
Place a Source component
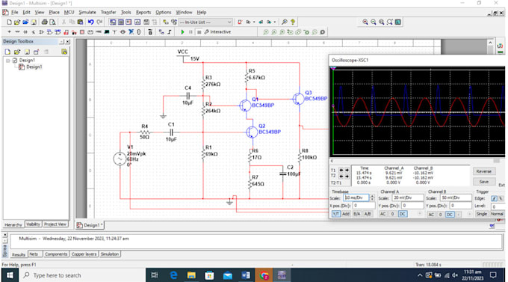coord(9,32)
